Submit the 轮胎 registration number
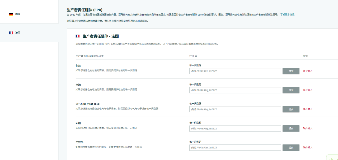Viewport: 338px width, 160px height. (291, 128)
